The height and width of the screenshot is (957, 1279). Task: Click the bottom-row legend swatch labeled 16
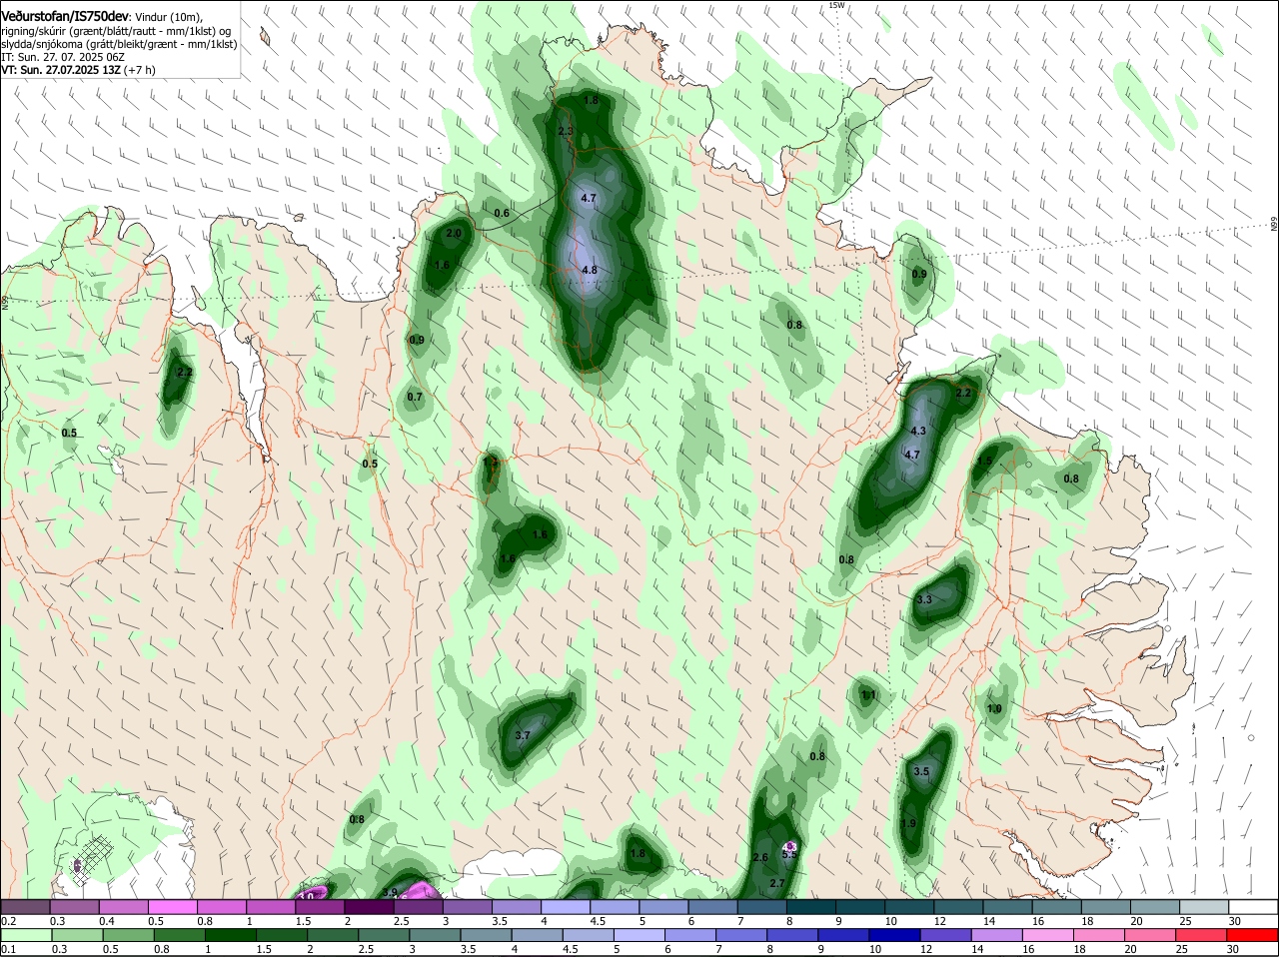click(1048, 936)
